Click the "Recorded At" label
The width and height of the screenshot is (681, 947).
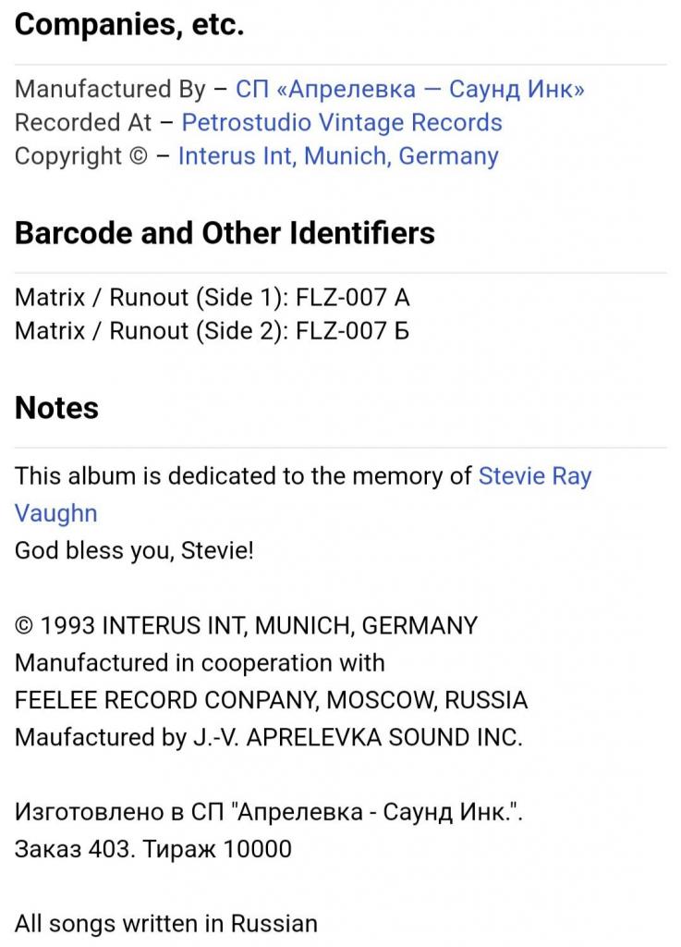tap(83, 123)
